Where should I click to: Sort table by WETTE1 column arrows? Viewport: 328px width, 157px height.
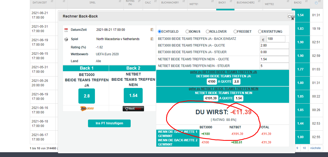[x=212, y=2]
